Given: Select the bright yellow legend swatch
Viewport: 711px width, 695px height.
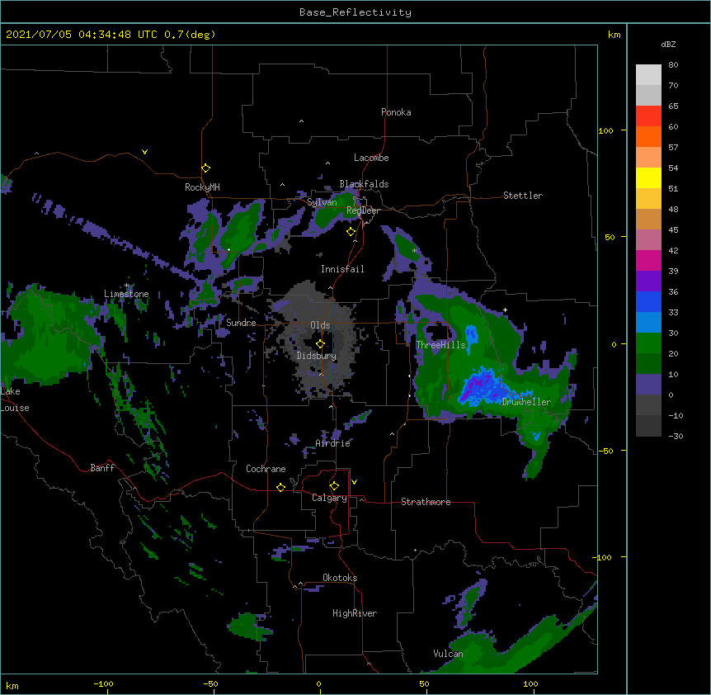Looking at the screenshot, I should point(648,177).
